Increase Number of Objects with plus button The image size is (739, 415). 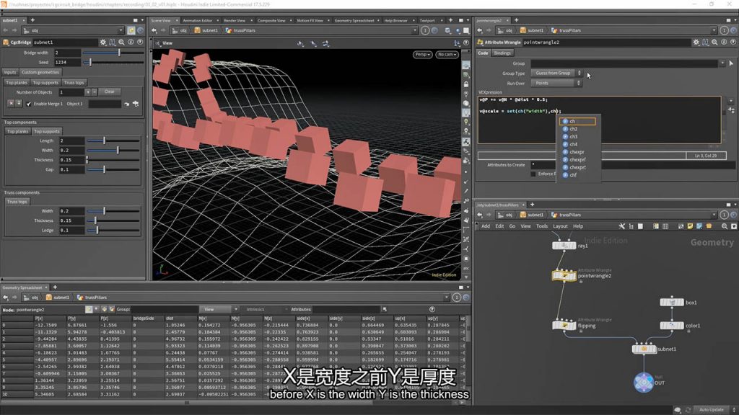coord(87,92)
